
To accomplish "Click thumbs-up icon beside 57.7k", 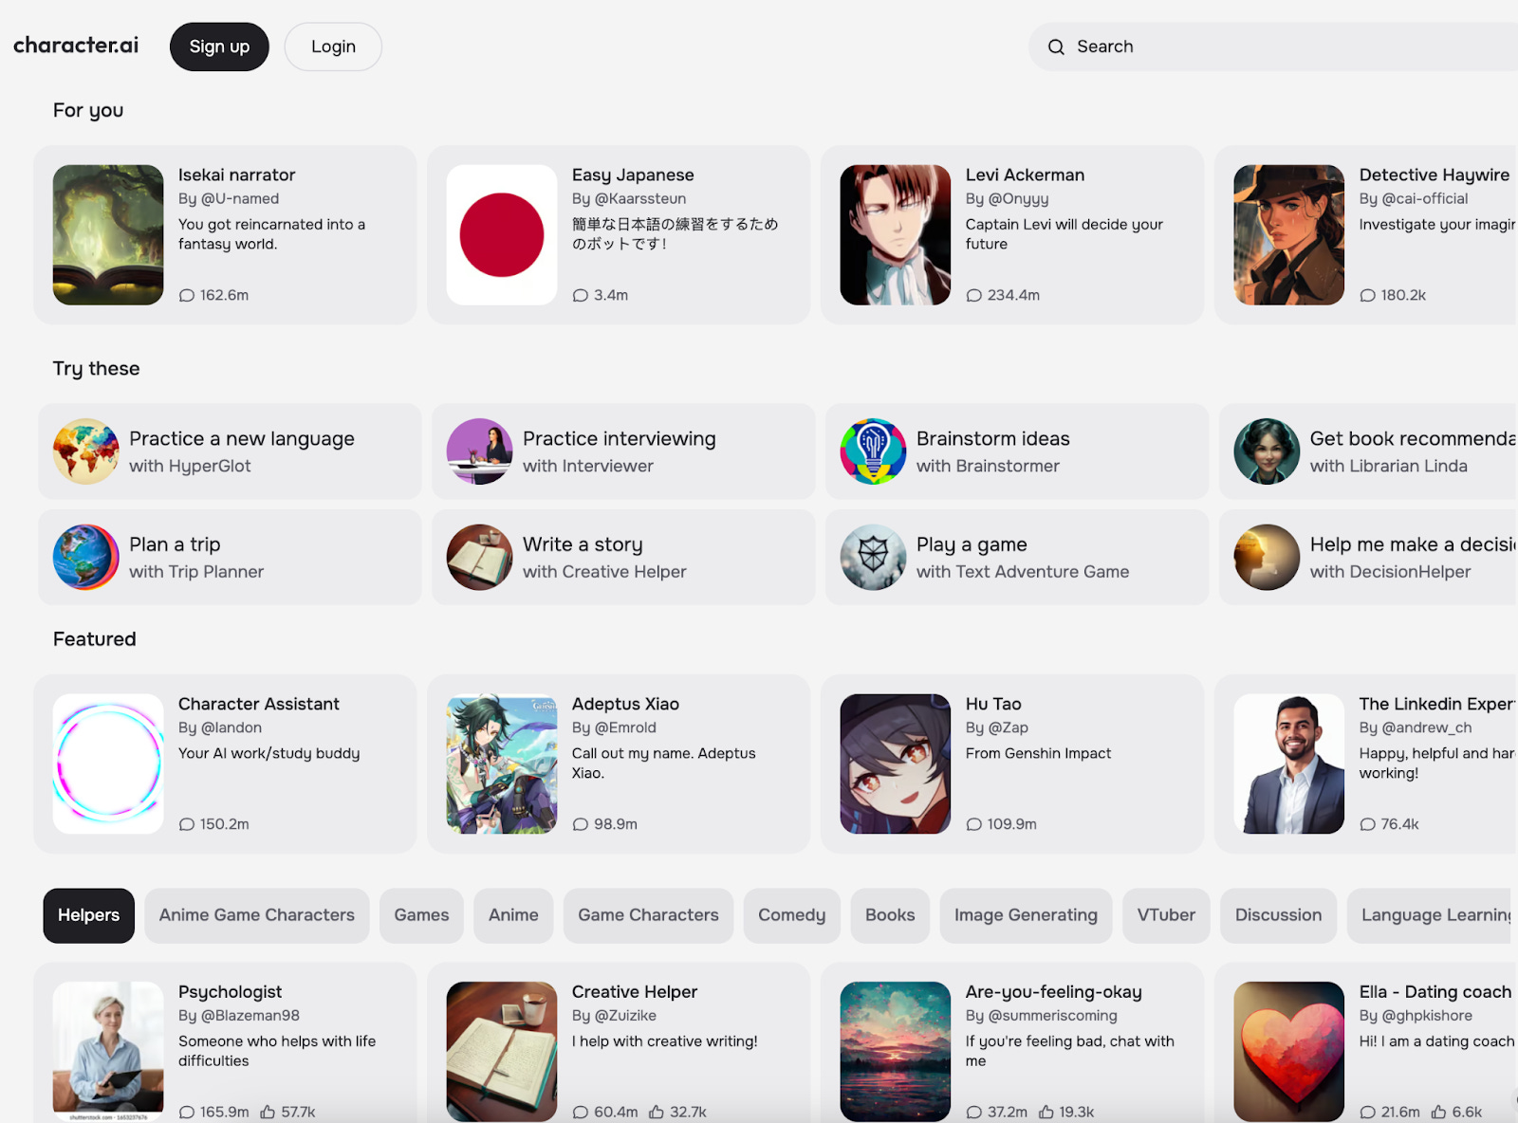I will [x=268, y=1112].
